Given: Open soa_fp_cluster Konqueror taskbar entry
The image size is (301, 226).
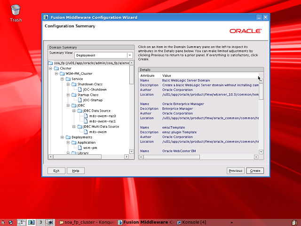Looking at the screenshot, I should (87, 222).
